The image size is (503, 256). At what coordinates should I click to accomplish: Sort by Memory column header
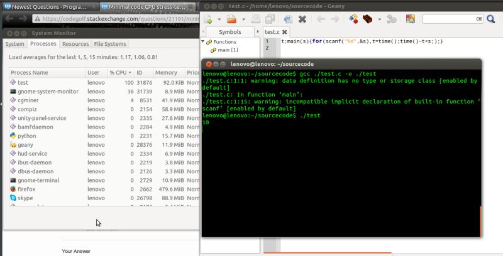point(169,73)
